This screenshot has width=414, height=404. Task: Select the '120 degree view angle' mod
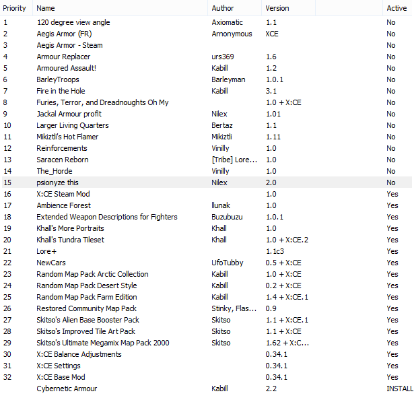click(73, 22)
